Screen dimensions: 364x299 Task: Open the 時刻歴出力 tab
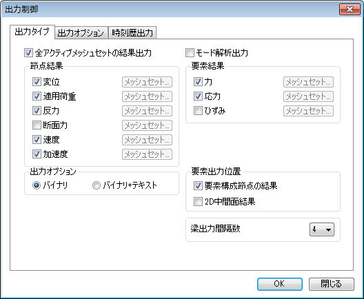[132, 32]
